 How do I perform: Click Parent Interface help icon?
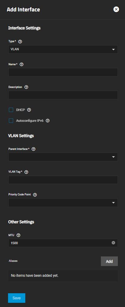(33, 149)
